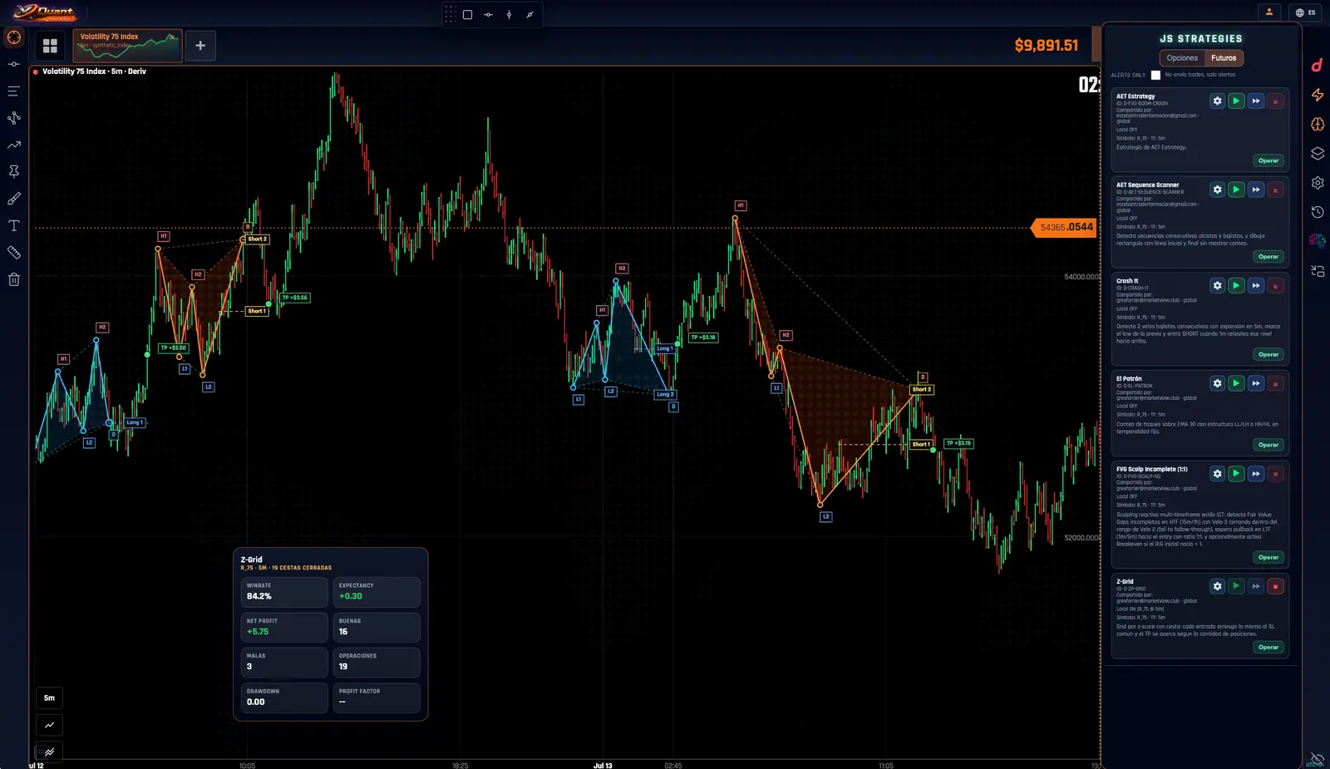The width and height of the screenshot is (1330, 769).
Task: Open the ES language selector
Action: coord(1306,12)
